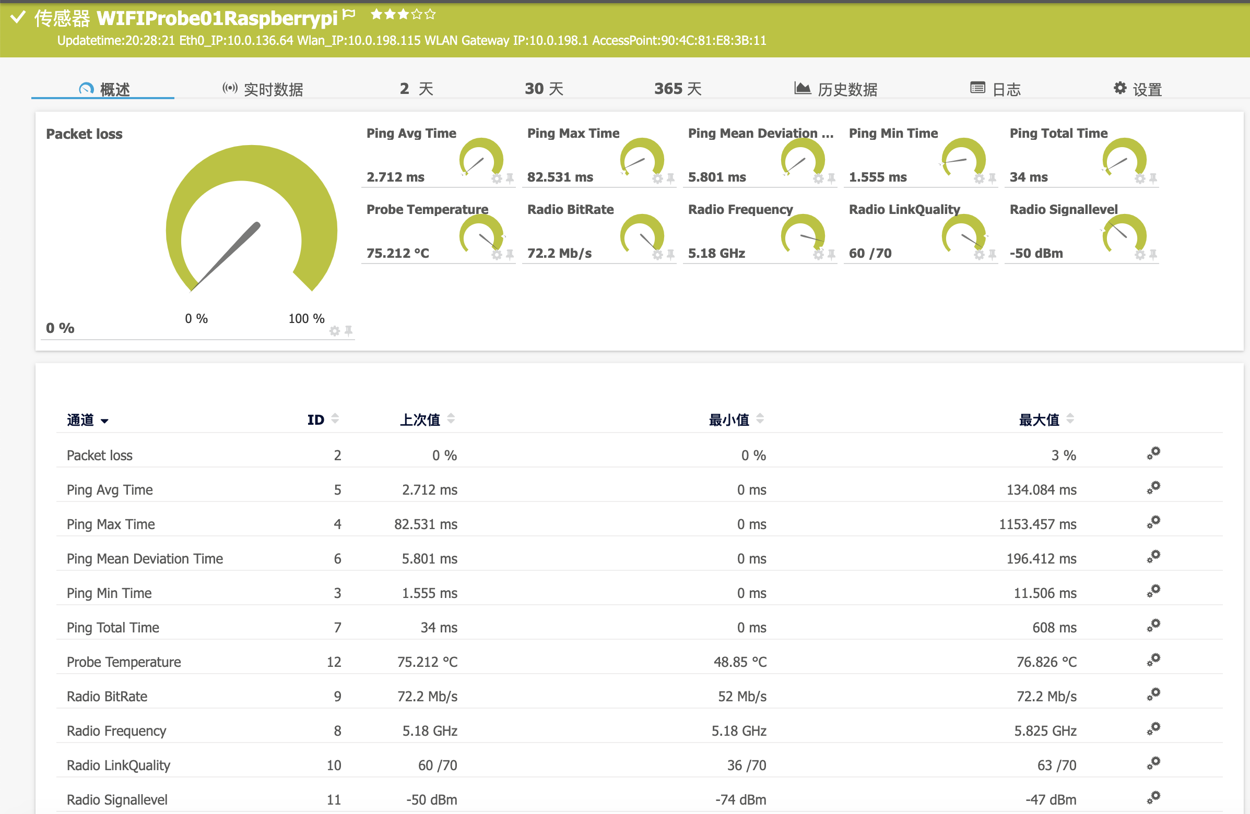
Task: Open channel settings for Radio Frequency row
Action: coord(1153,729)
